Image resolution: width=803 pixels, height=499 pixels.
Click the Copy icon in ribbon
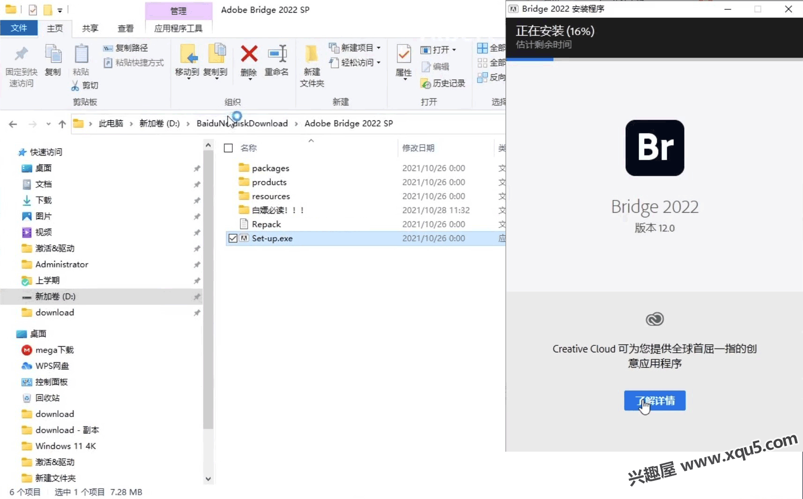(x=53, y=54)
